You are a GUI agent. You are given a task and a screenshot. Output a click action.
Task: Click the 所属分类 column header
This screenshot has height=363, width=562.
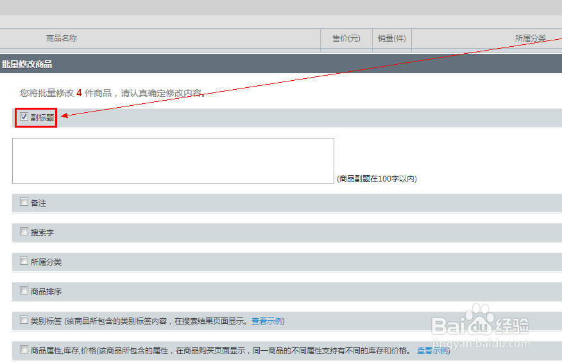click(x=530, y=38)
